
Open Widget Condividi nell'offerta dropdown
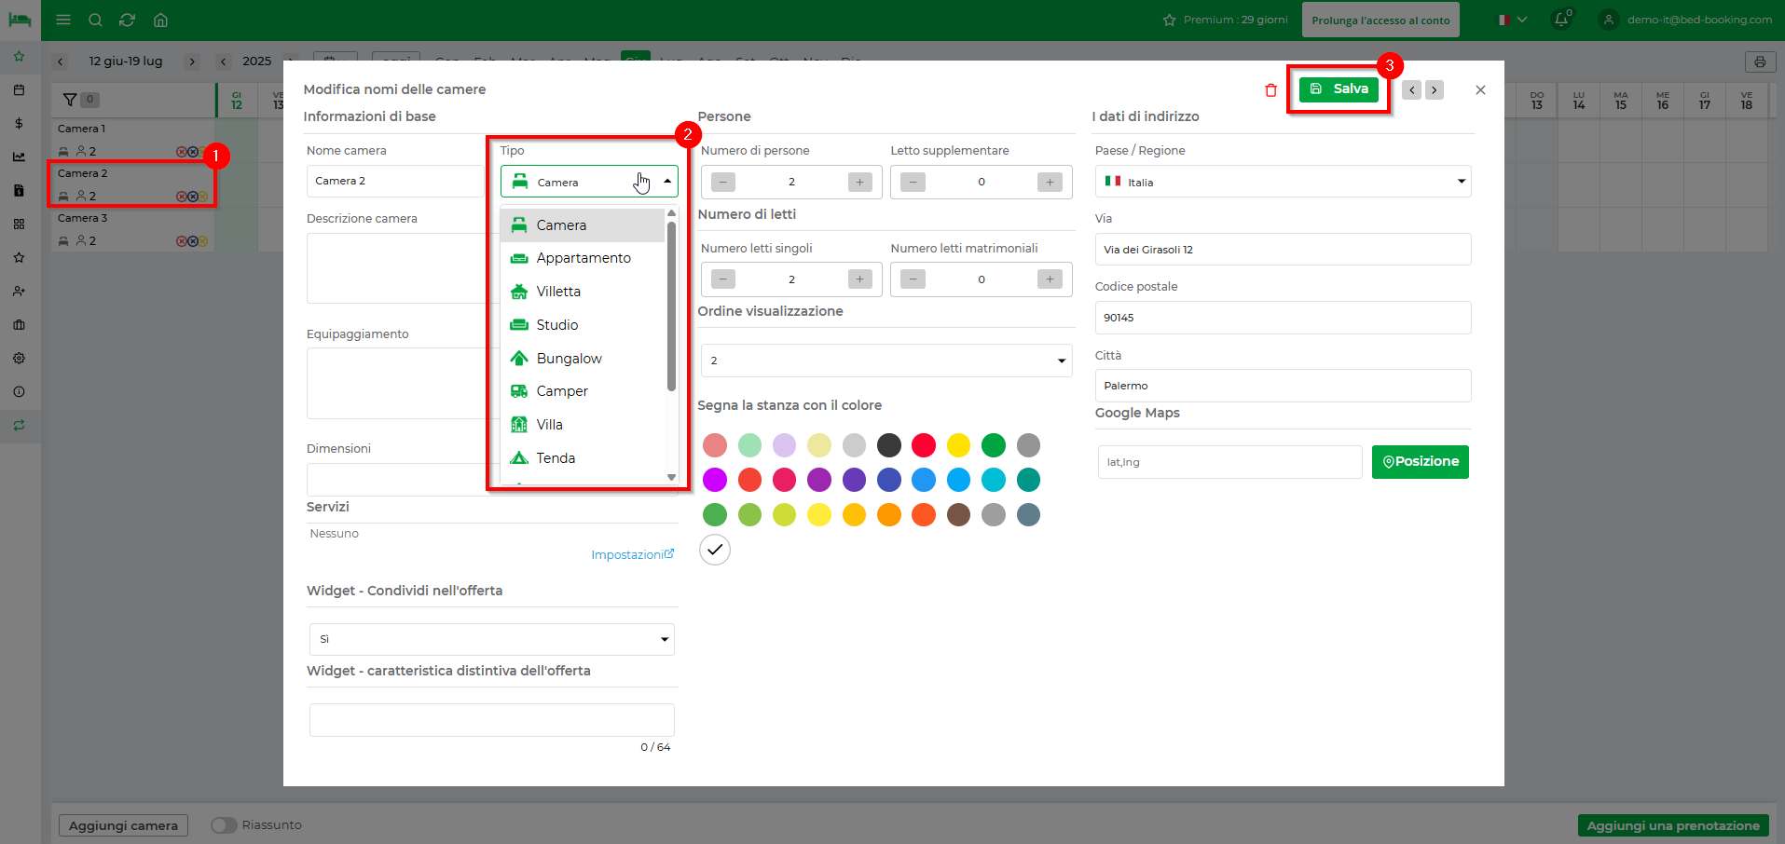pos(492,639)
